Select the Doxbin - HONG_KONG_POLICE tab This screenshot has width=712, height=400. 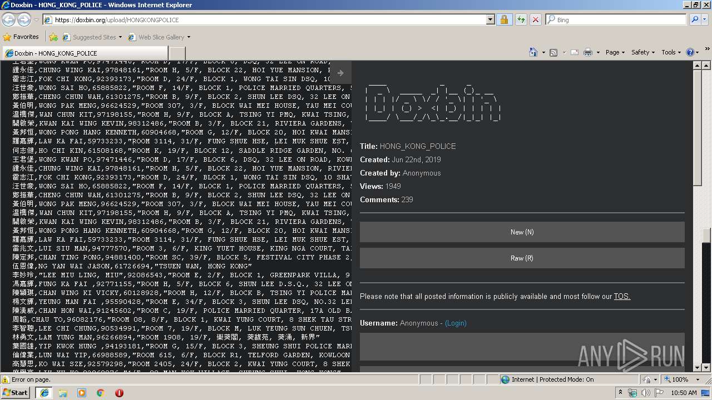85,53
